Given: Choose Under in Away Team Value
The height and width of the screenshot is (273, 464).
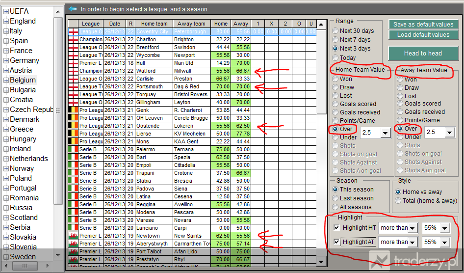Looking at the screenshot, I should pos(400,137).
